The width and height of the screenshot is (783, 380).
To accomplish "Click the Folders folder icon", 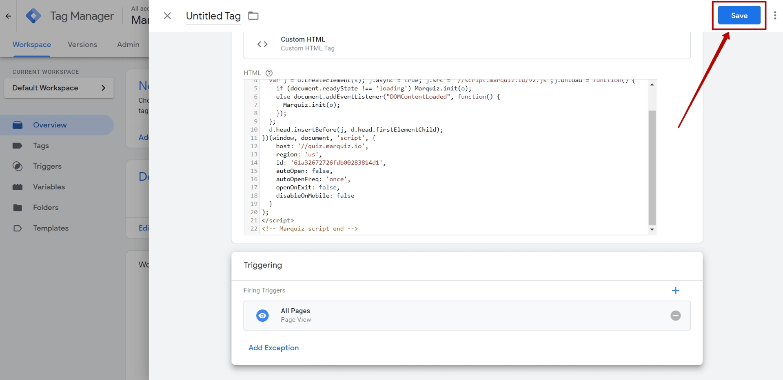I will pos(18,208).
